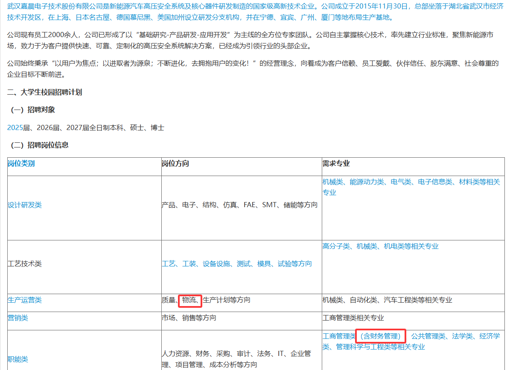Open the 生产运营类 link
Image resolution: width=507 pixels, height=370 pixels.
pyautogui.click(x=25, y=300)
